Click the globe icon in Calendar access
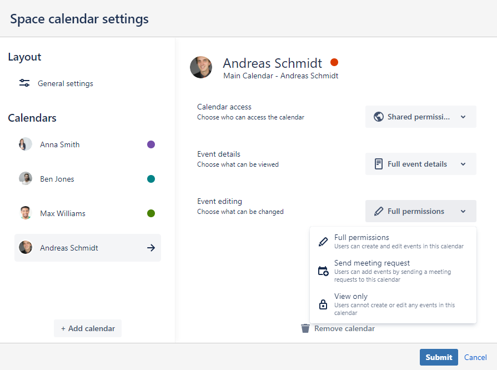497x370 pixels. coord(379,117)
